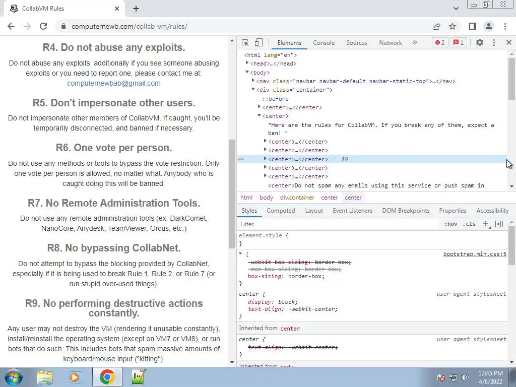Show more DevTools tabs chevron
516x387 pixels.
click(x=415, y=42)
